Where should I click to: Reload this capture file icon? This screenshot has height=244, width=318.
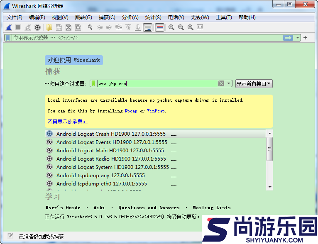coord(78,27)
